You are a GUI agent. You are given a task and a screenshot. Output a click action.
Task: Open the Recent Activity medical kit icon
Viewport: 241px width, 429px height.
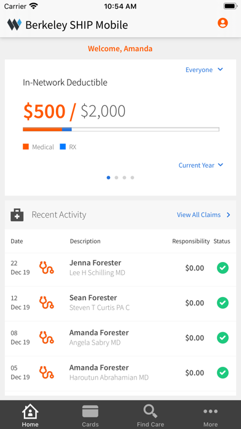(x=17, y=214)
